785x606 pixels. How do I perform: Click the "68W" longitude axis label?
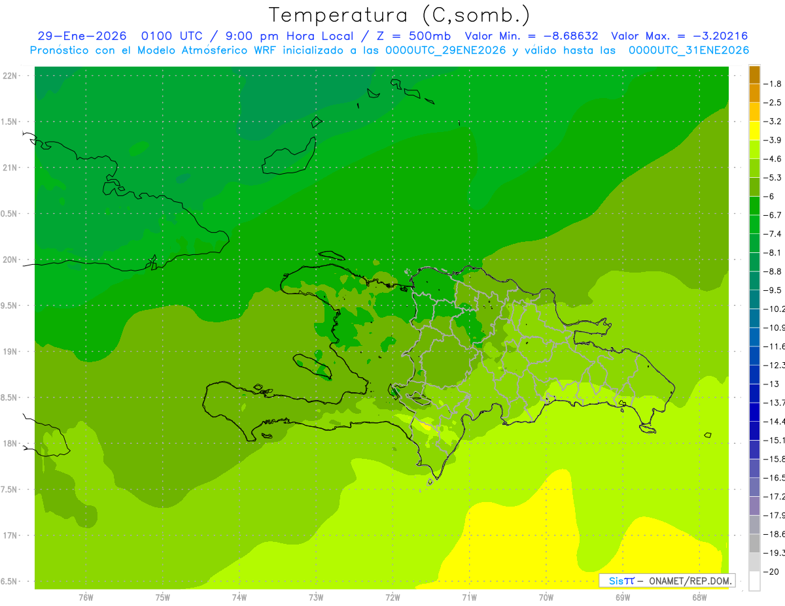click(x=699, y=597)
